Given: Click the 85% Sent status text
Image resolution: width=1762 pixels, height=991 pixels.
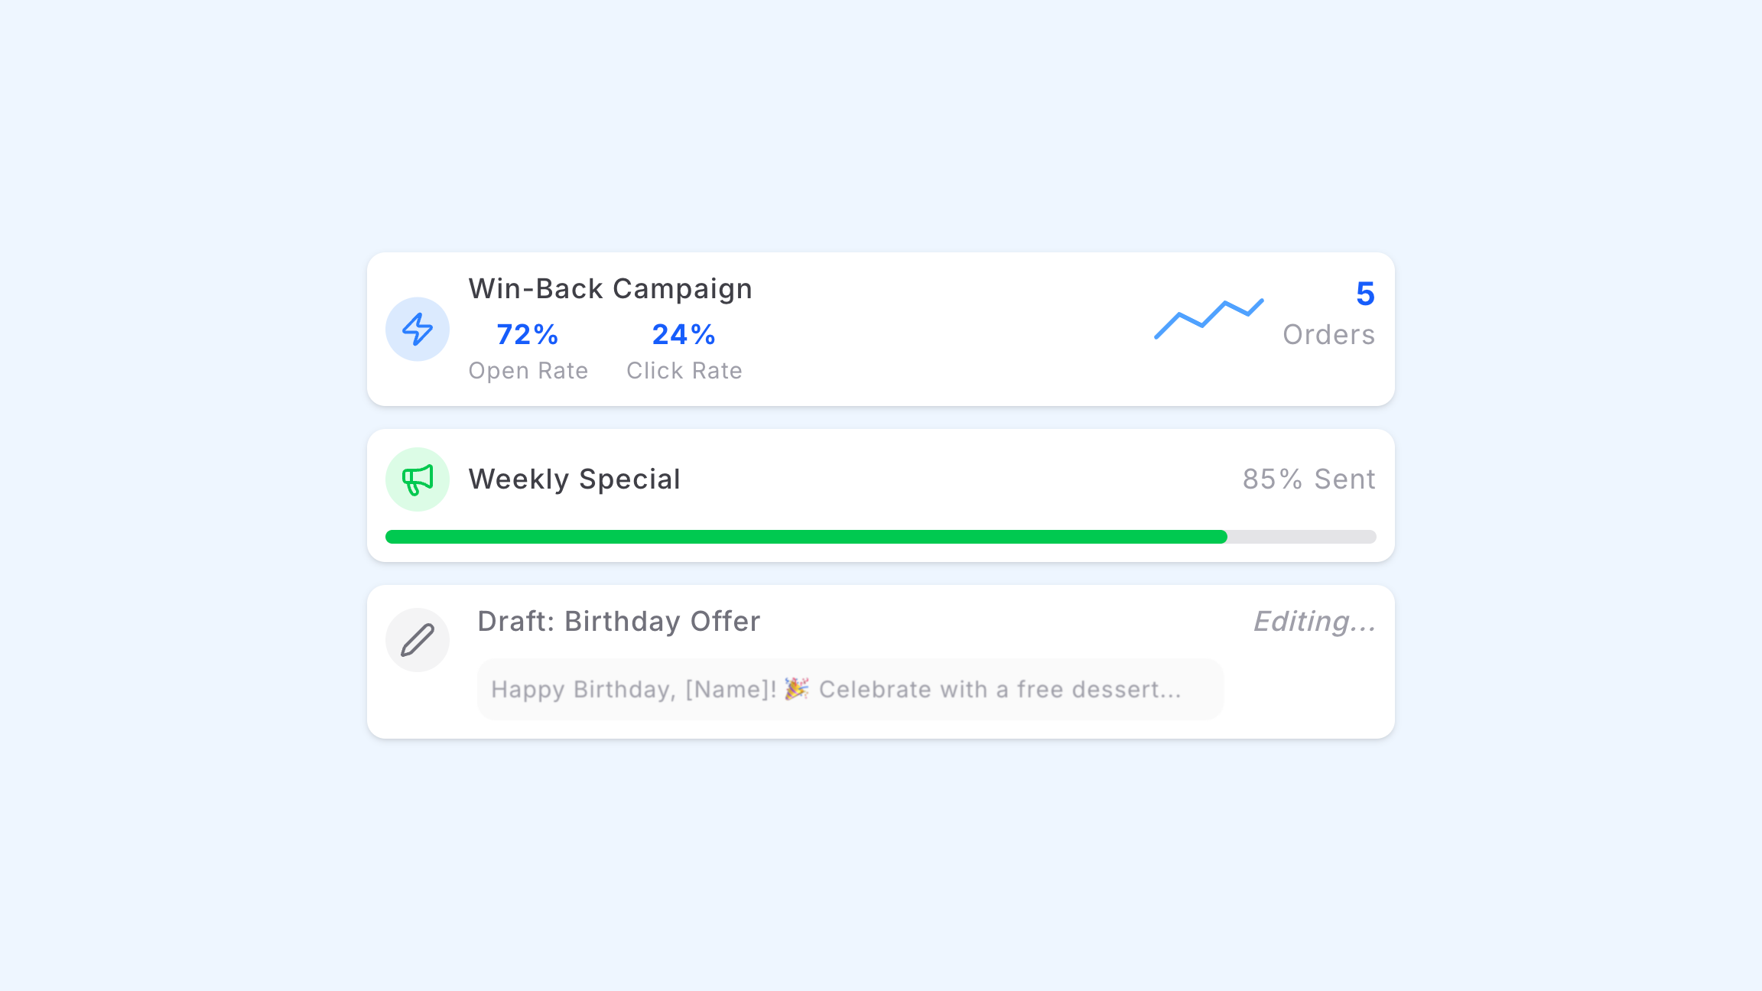Looking at the screenshot, I should click(x=1309, y=479).
